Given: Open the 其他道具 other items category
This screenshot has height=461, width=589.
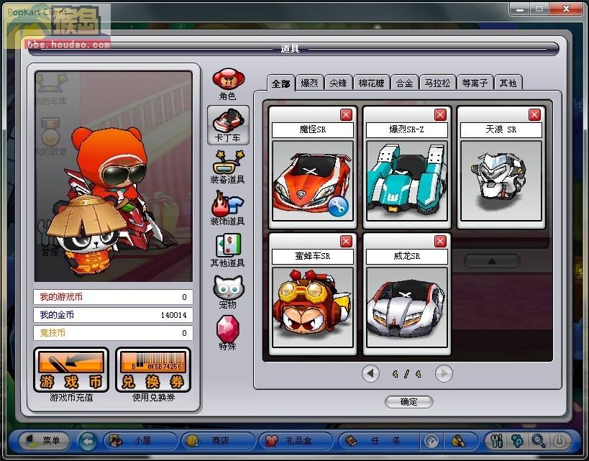Looking at the screenshot, I should coord(228,250).
